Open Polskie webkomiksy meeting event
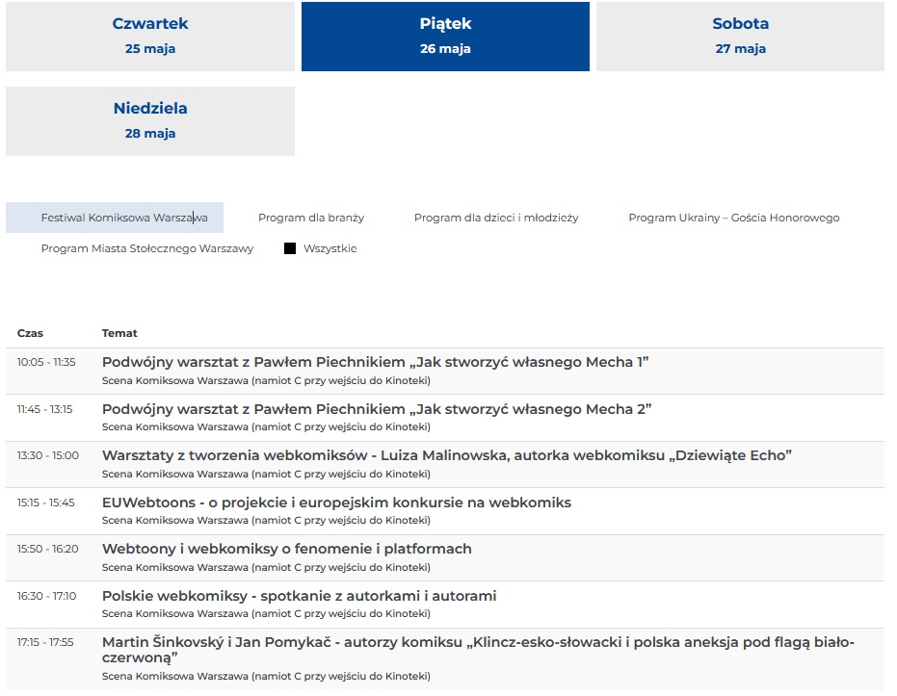 coord(299,596)
